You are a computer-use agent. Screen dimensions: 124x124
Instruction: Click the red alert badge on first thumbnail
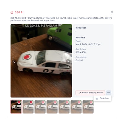(19, 102)
